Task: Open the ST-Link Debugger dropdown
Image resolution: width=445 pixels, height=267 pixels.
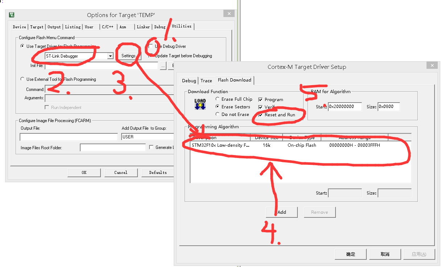Action: [x=110, y=56]
